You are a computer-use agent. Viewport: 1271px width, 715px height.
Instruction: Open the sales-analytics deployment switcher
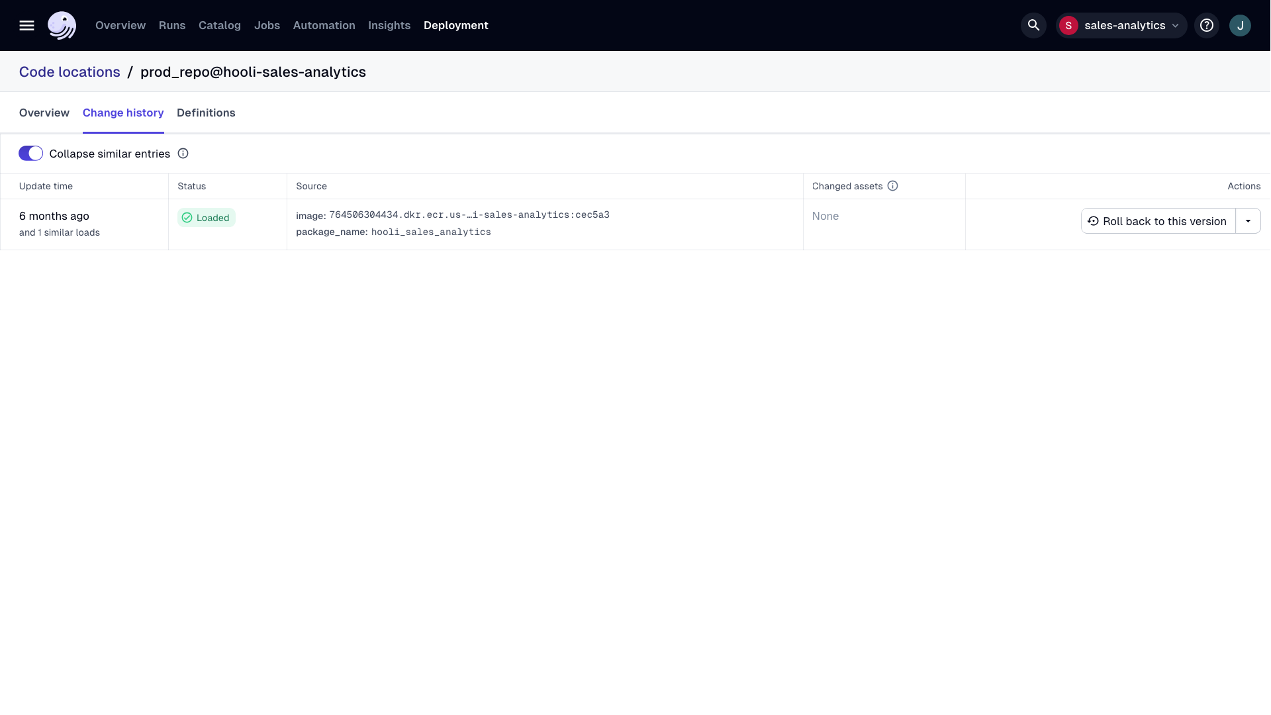pos(1125,25)
